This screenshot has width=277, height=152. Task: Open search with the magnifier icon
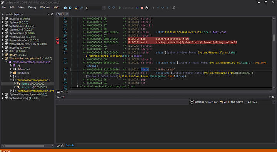point(174,8)
